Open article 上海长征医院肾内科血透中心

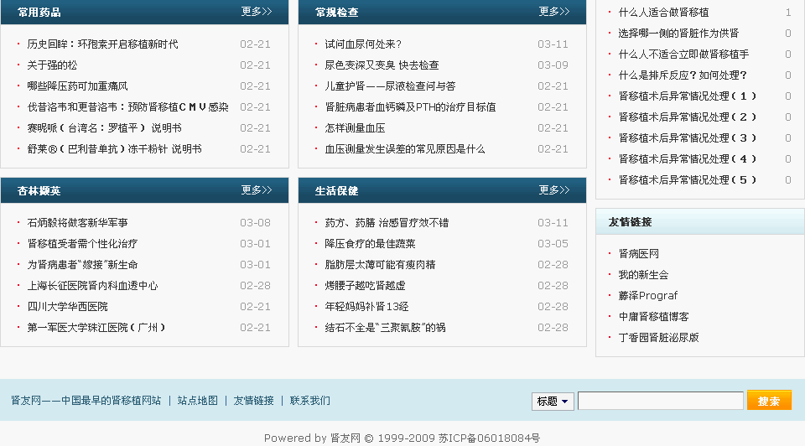pyautogui.click(x=92, y=286)
